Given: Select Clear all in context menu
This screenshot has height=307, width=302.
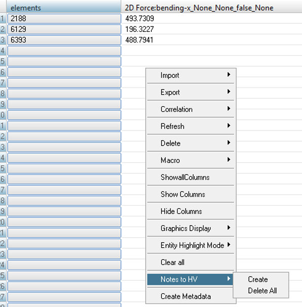Looking at the screenshot, I should [x=191, y=262].
